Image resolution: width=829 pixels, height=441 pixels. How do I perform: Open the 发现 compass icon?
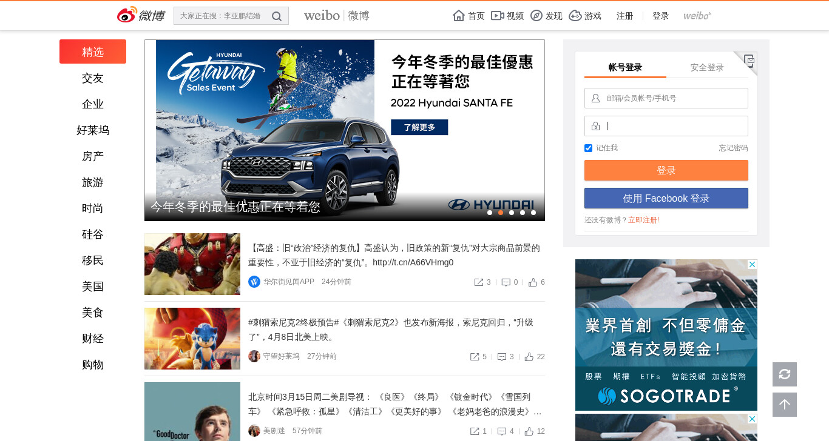click(536, 16)
